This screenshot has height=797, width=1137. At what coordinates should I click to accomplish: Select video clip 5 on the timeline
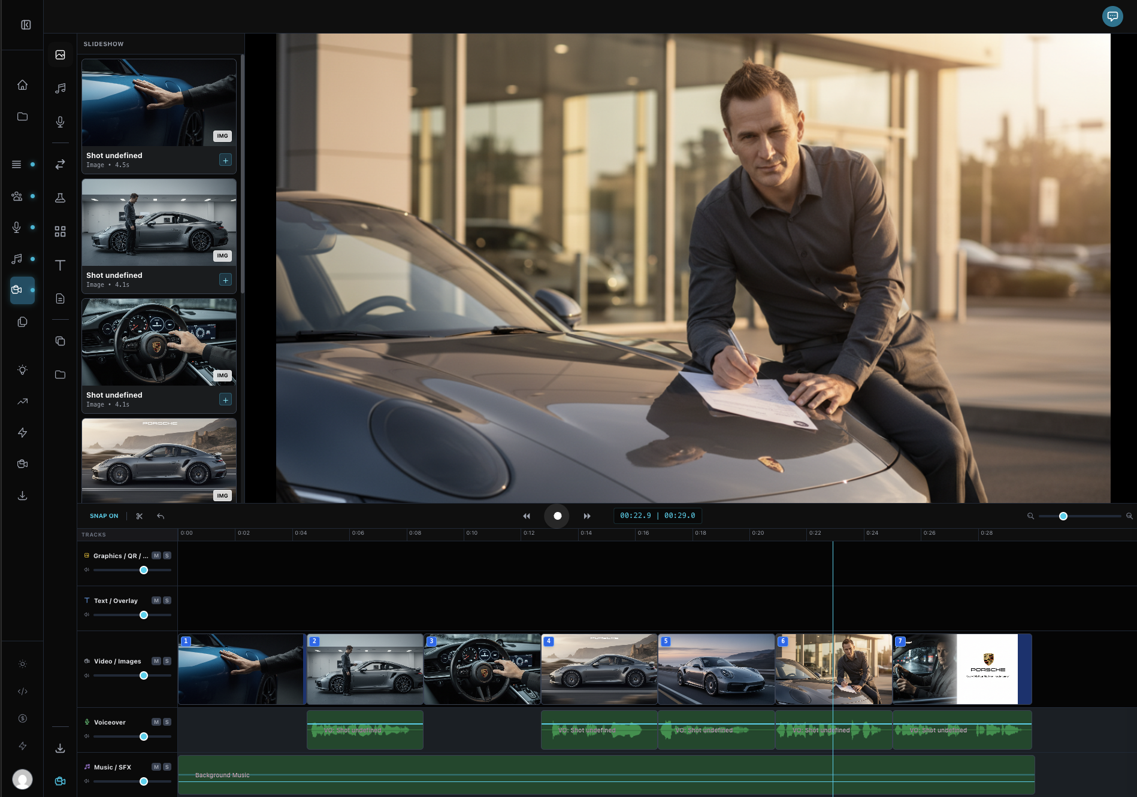(x=716, y=669)
